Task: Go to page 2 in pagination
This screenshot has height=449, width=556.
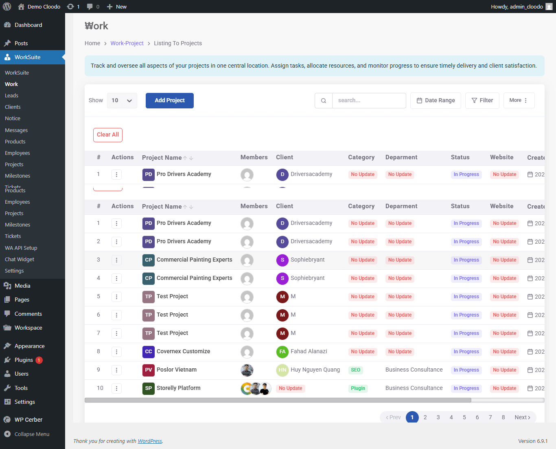Action: (x=425, y=417)
